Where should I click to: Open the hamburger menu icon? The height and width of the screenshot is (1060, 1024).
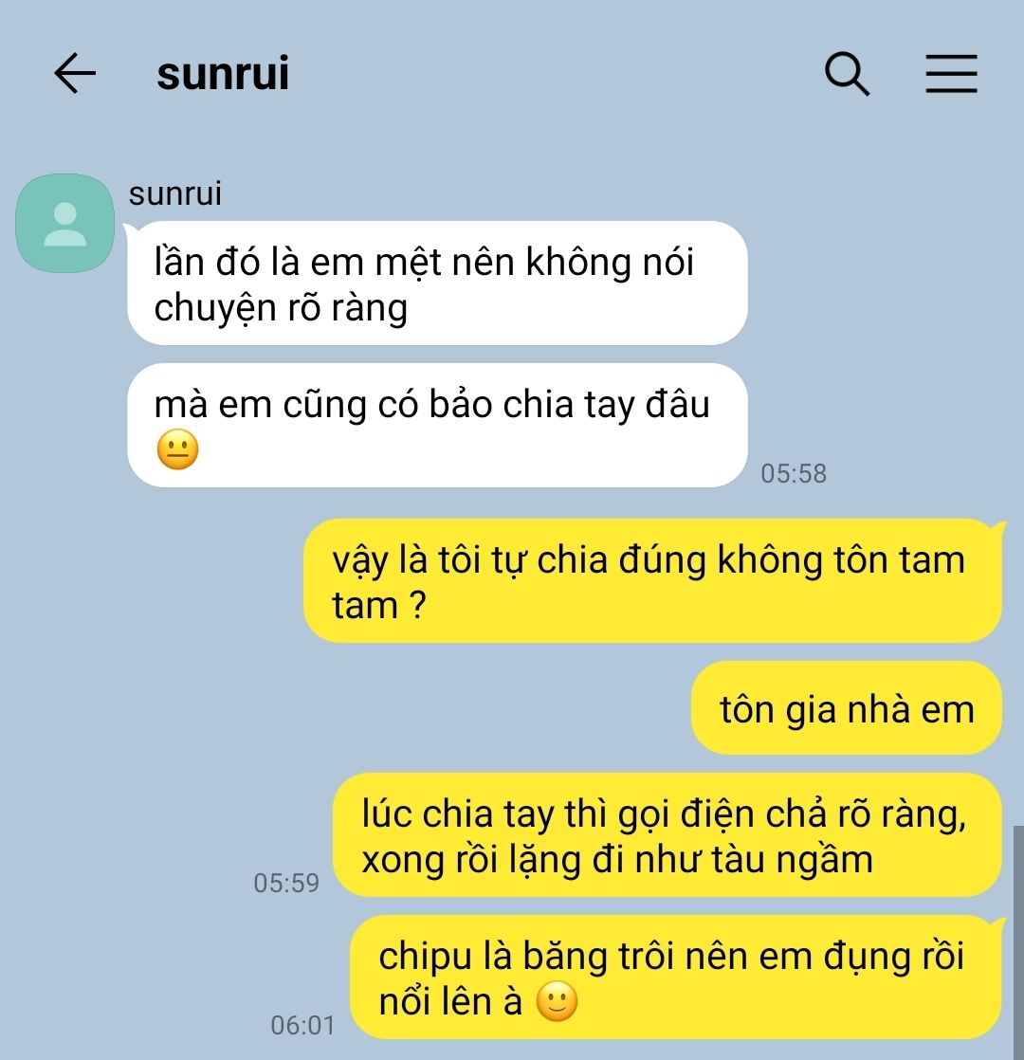coord(951,73)
